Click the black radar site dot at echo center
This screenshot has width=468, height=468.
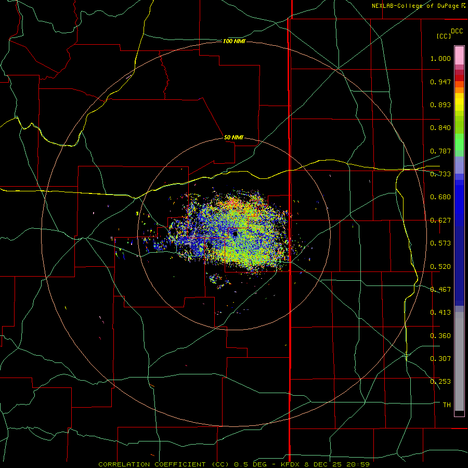point(235,234)
